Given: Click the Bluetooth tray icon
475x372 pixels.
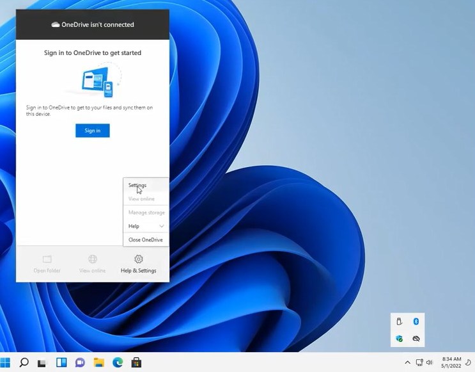Looking at the screenshot, I should pos(416,321).
